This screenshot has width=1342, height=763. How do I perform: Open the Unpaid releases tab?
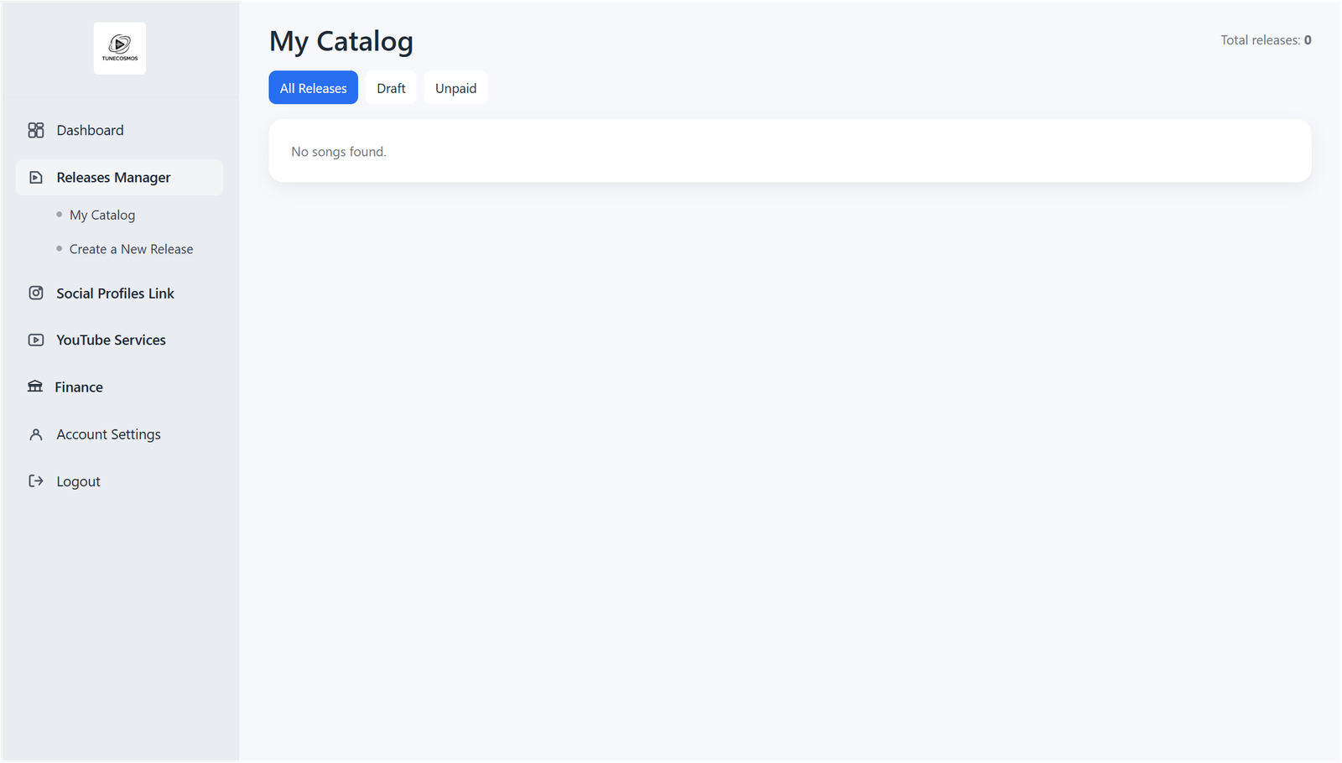pyautogui.click(x=455, y=87)
